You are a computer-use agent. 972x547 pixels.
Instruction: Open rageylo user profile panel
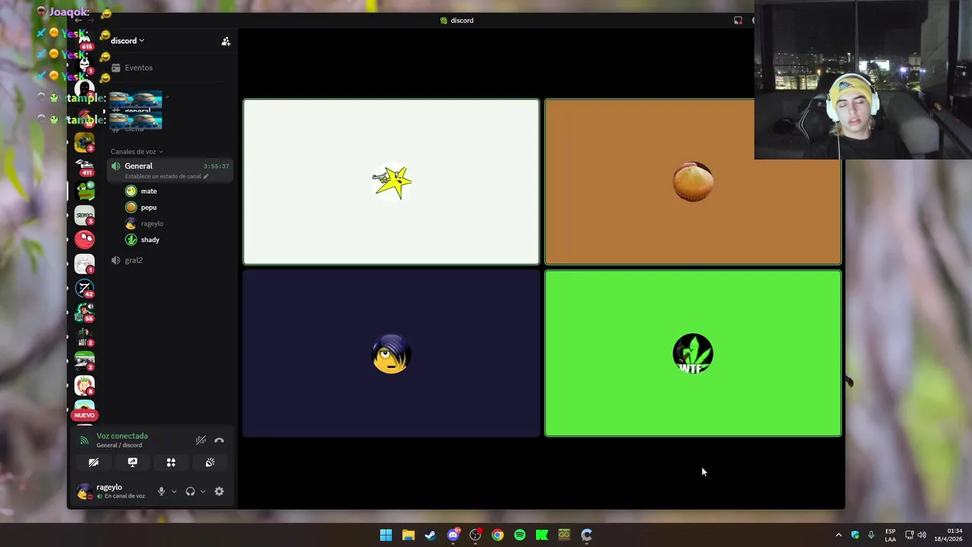coord(111,492)
